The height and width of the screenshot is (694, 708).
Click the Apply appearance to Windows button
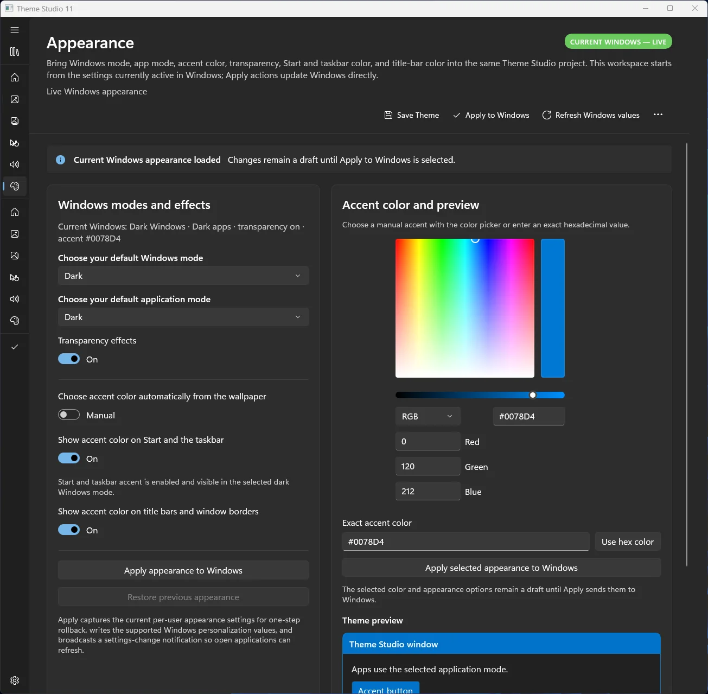183,570
